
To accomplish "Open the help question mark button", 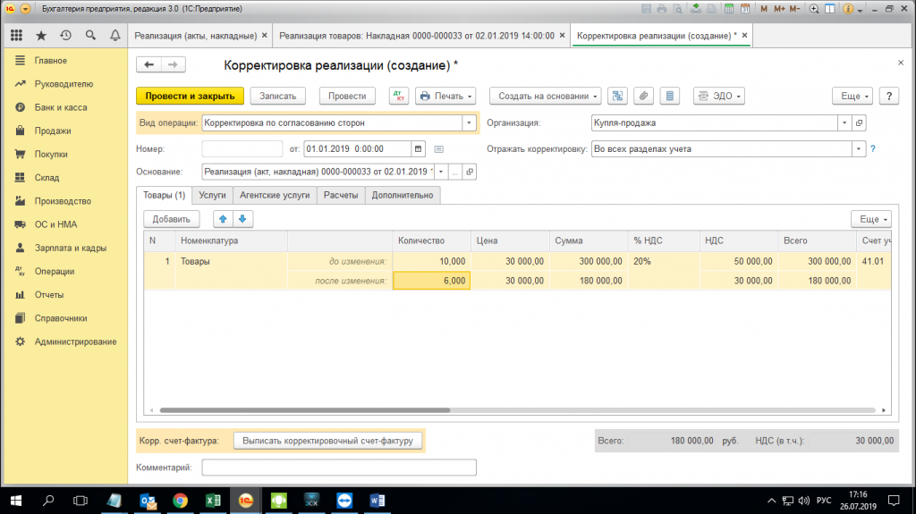I will [x=888, y=96].
